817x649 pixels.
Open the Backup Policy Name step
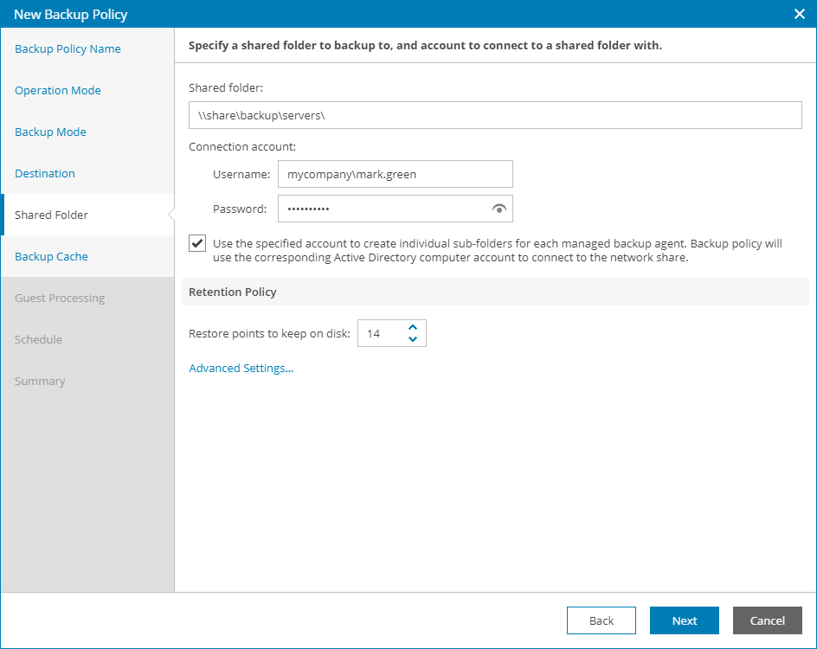click(68, 48)
